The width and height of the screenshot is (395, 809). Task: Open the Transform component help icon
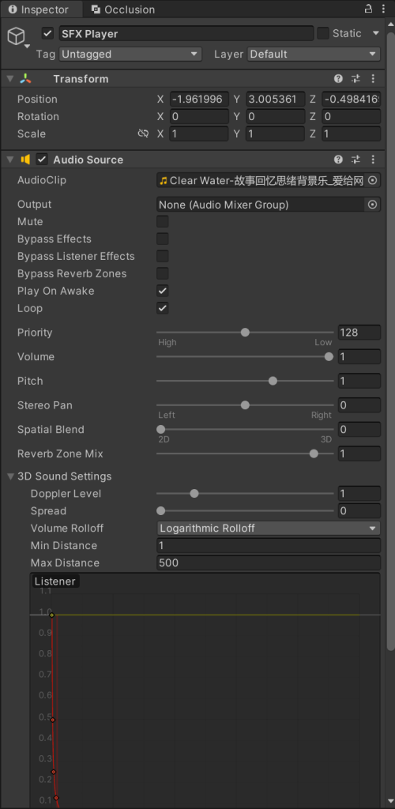pos(338,79)
